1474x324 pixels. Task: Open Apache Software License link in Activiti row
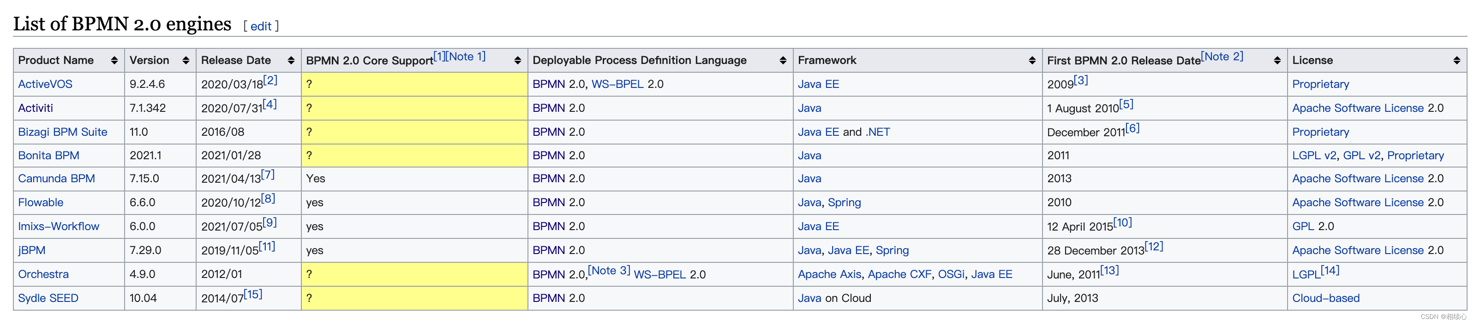(x=1357, y=108)
